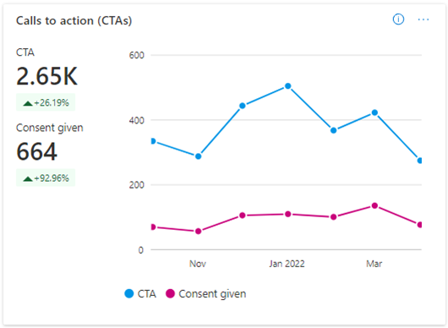Click the 2.65K CTA total value

click(x=46, y=76)
